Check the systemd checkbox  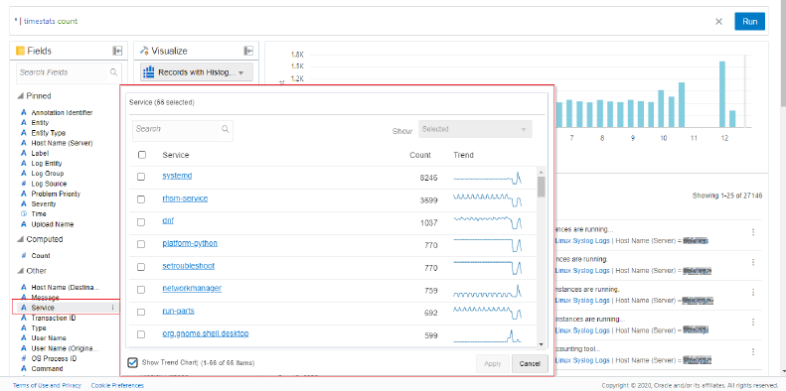[x=141, y=177]
